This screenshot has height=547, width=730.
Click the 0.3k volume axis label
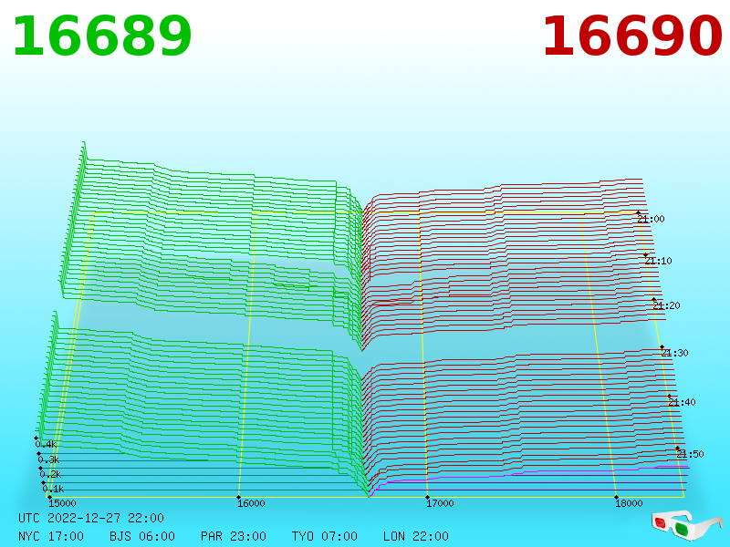coord(48,460)
